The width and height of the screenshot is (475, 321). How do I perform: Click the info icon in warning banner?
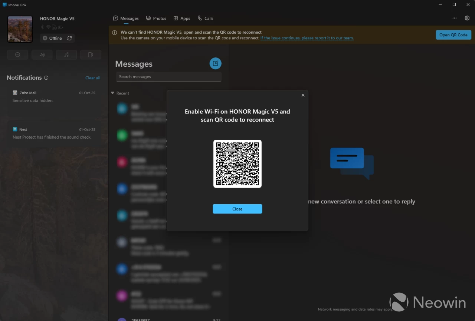(x=115, y=33)
